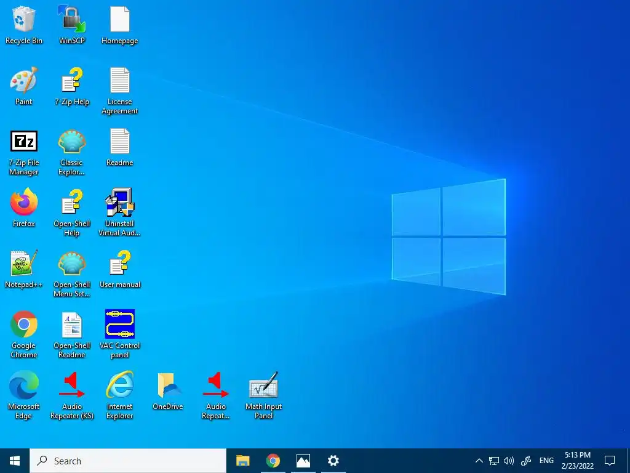Viewport: 630px width, 473px height.
Task: Open the Windows Start menu
Action: coord(15,461)
